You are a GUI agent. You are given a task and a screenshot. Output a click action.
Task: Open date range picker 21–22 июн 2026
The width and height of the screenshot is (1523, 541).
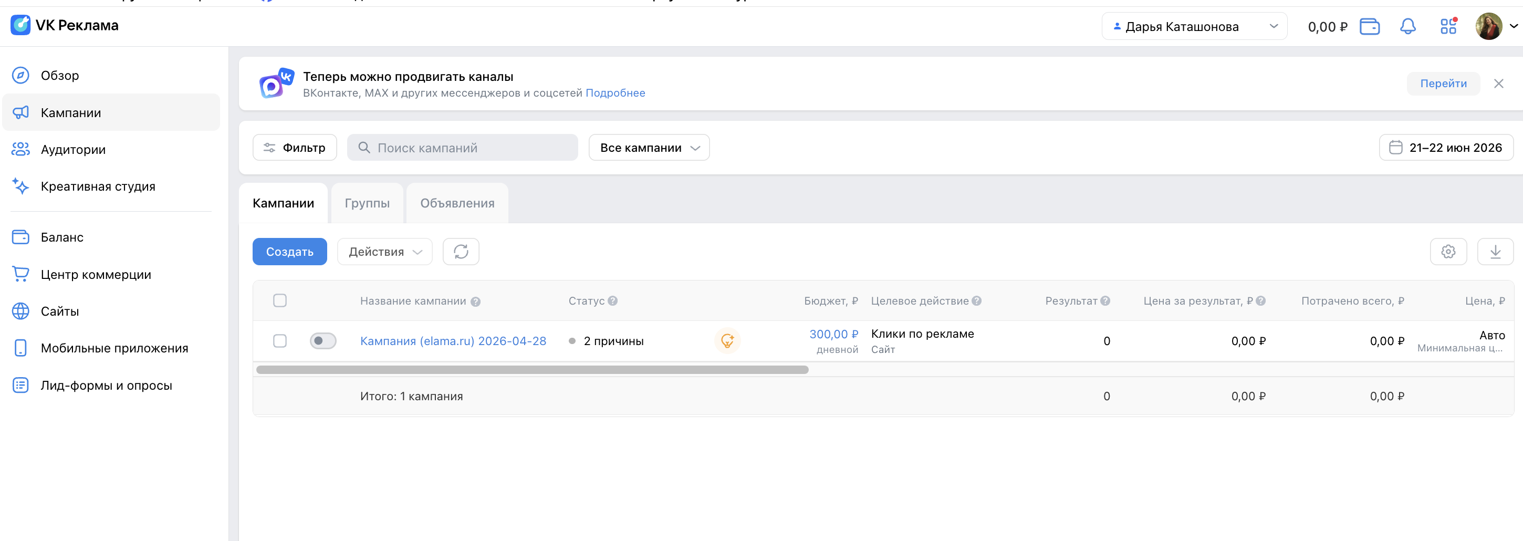tap(1446, 148)
